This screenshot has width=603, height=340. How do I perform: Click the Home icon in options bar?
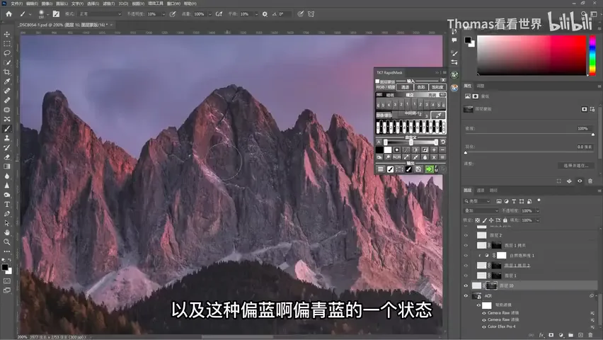pyautogui.click(x=8, y=14)
